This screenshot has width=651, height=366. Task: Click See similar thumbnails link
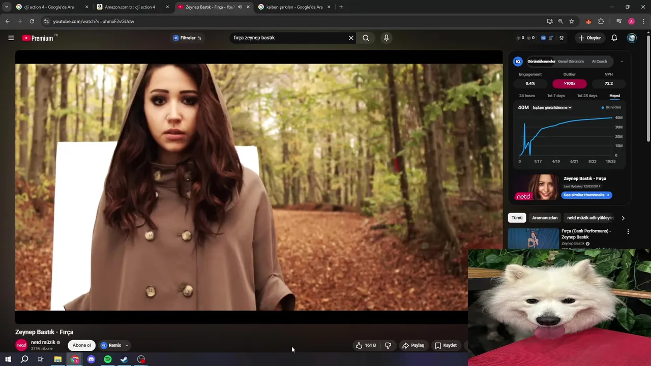[586, 195]
